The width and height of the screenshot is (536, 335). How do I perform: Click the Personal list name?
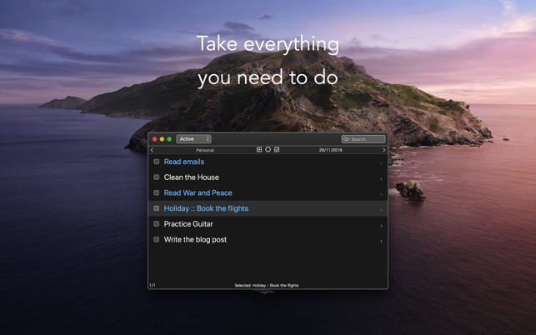[x=205, y=150]
